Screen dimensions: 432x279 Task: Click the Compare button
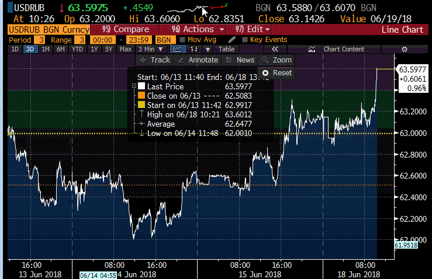point(125,29)
